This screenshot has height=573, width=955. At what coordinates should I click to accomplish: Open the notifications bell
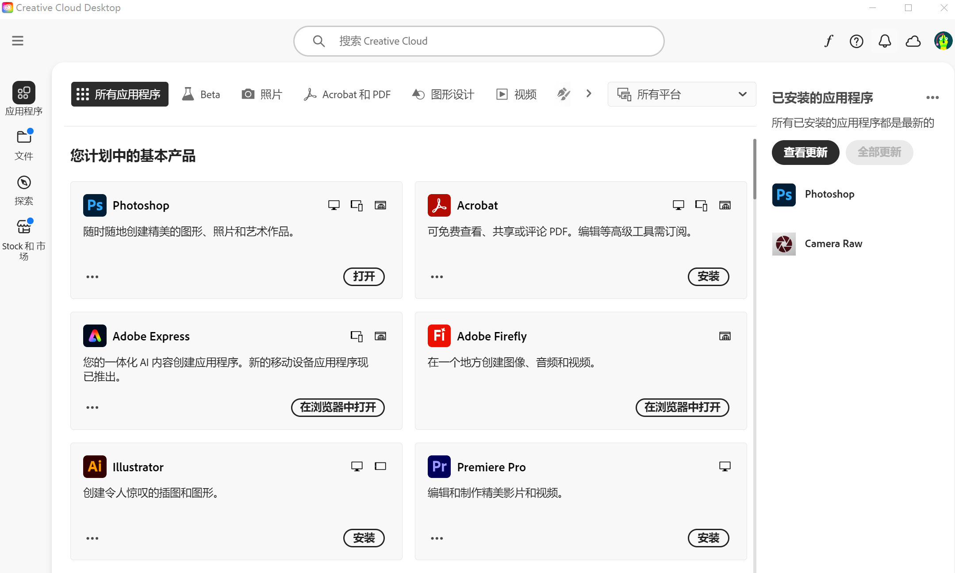(x=885, y=41)
